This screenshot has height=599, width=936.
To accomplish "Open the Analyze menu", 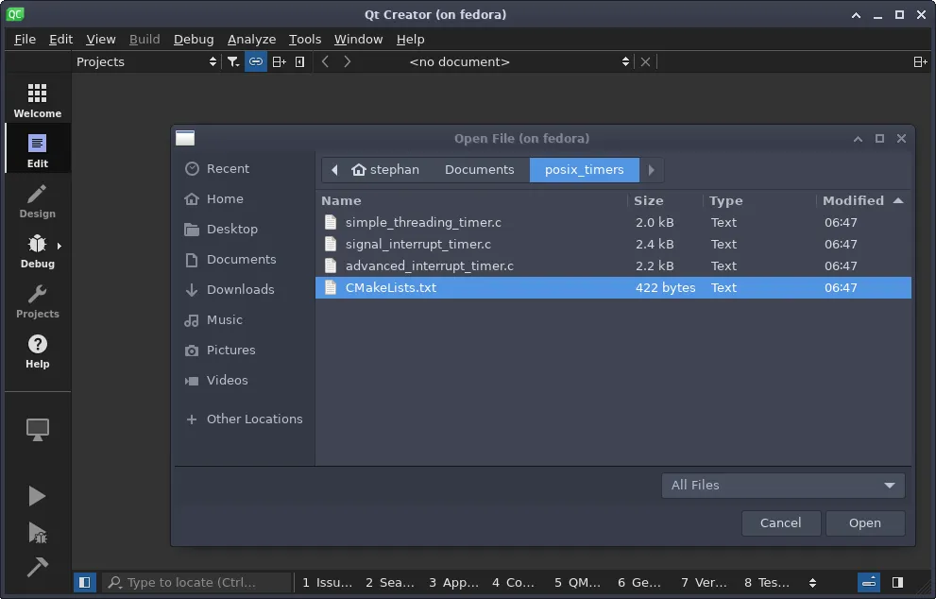I will pos(251,39).
